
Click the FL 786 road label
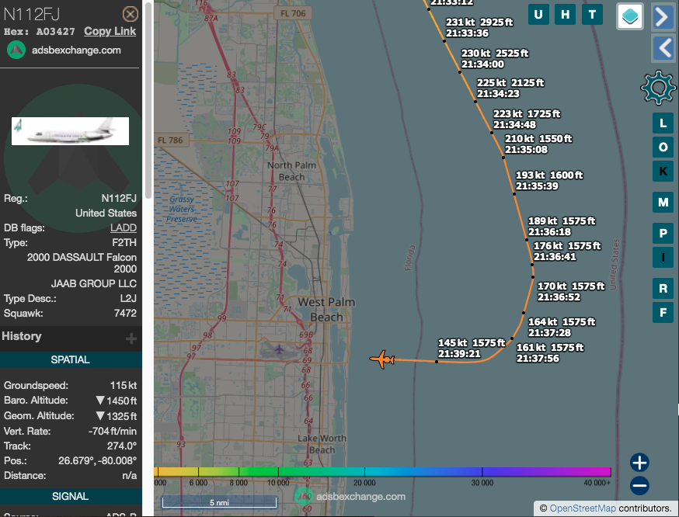(170, 141)
